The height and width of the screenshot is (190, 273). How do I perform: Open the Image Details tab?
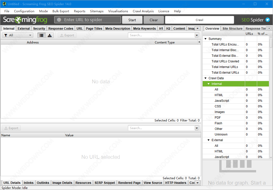coord(62,183)
